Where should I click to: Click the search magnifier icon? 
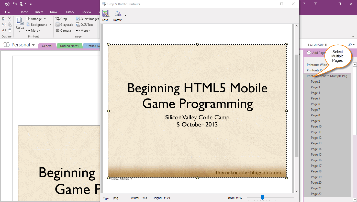(x=350, y=45)
